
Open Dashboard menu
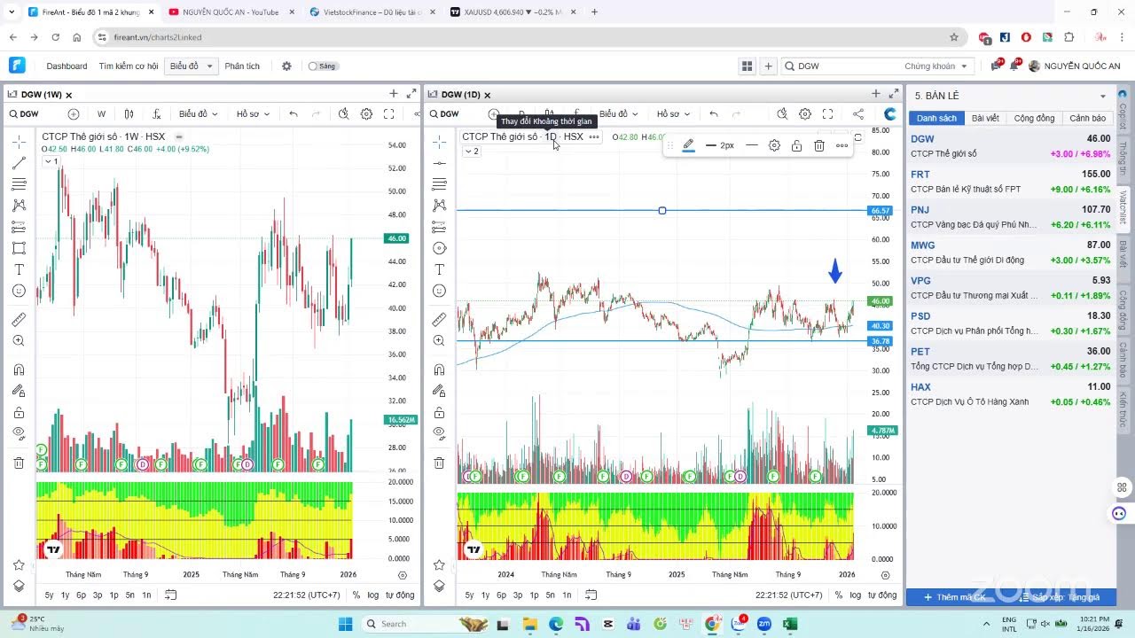pos(67,66)
